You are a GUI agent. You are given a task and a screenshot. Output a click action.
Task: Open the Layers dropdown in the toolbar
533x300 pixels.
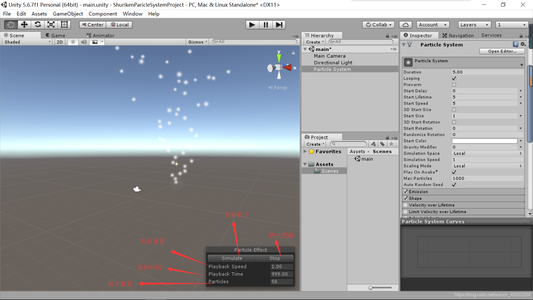coord(474,25)
